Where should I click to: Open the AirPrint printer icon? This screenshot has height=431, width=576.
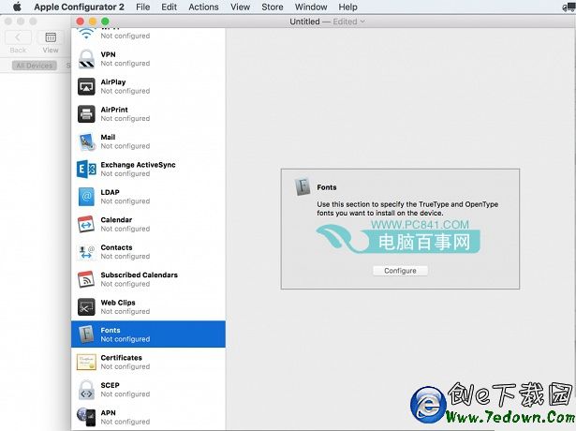coord(86,114)
